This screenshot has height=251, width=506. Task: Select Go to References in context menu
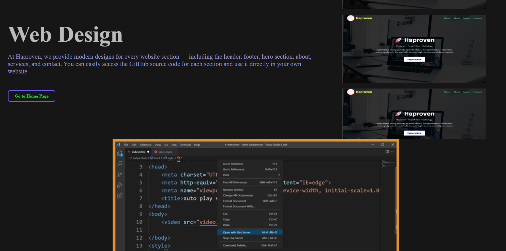point(250,169)
